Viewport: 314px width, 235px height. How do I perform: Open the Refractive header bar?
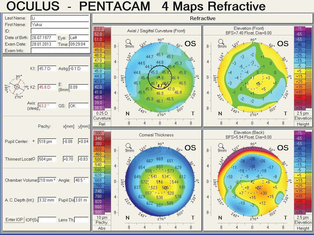pyautogui.click(x=203, y=19)
